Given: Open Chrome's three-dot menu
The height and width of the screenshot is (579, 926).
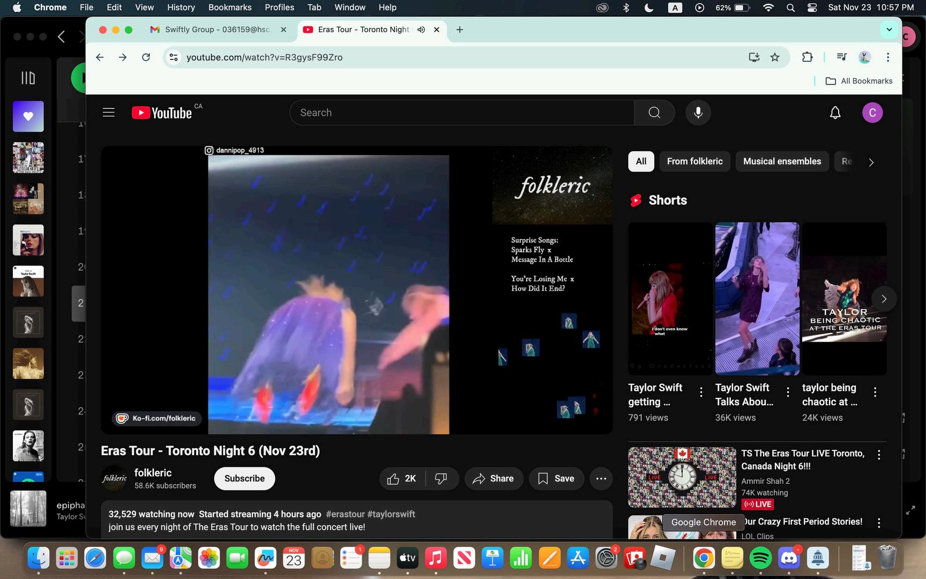Looking at the screenshot, I should pos(888,57).
